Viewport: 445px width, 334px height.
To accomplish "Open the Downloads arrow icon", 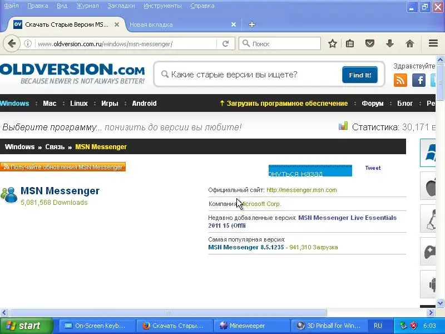I will pos(390,43).
